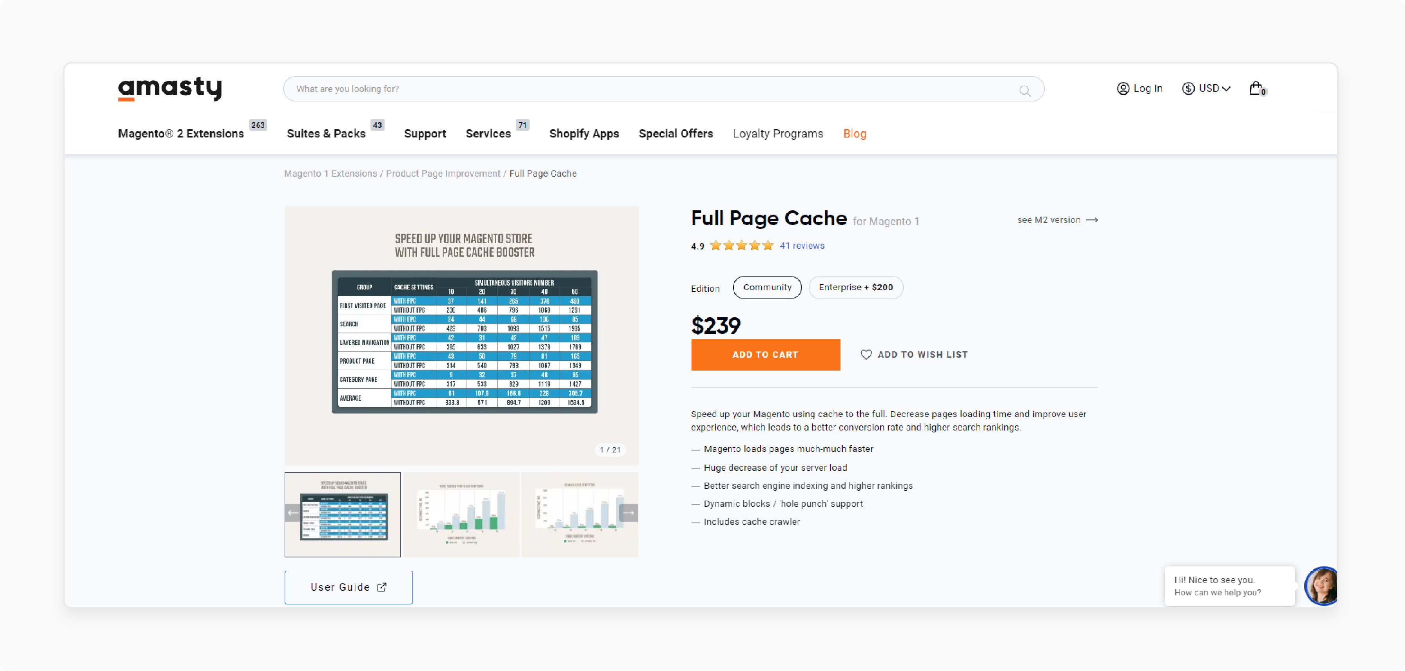This screenshot has width=1405, height=671.
Task: Follow the see M2 version link
Action: 1057,220
